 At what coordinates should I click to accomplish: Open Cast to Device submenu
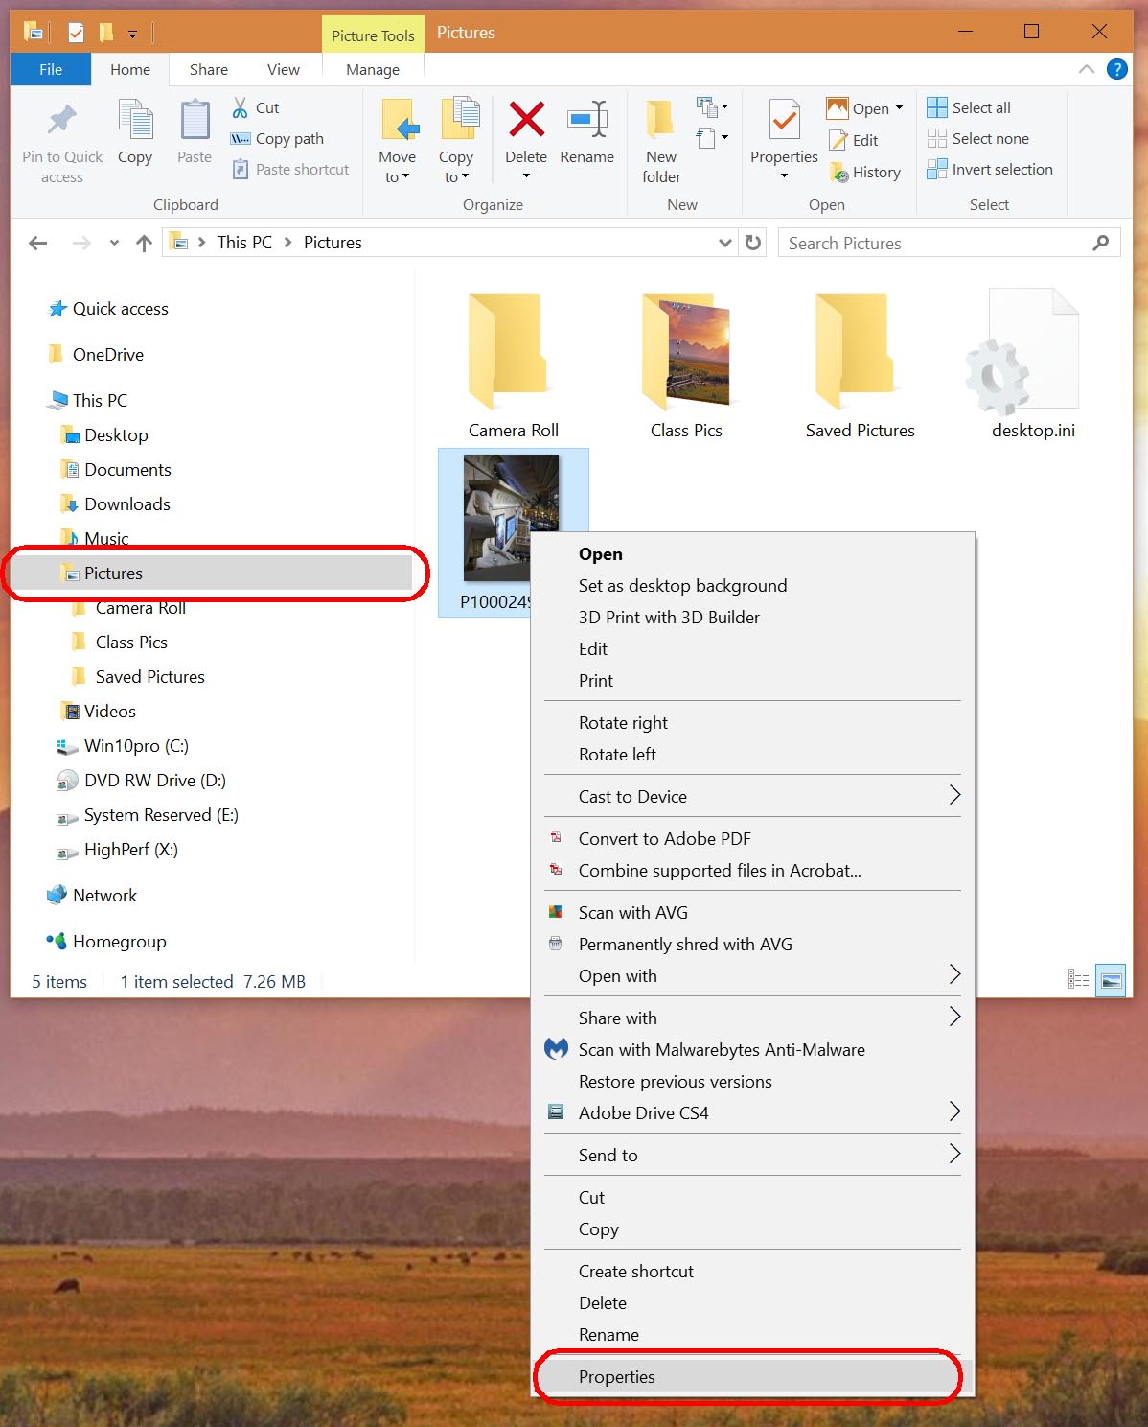click(752, 796)
